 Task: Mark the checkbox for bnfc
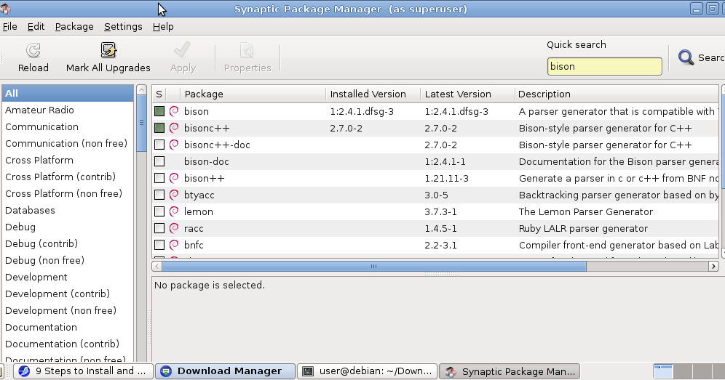[159, 245]
